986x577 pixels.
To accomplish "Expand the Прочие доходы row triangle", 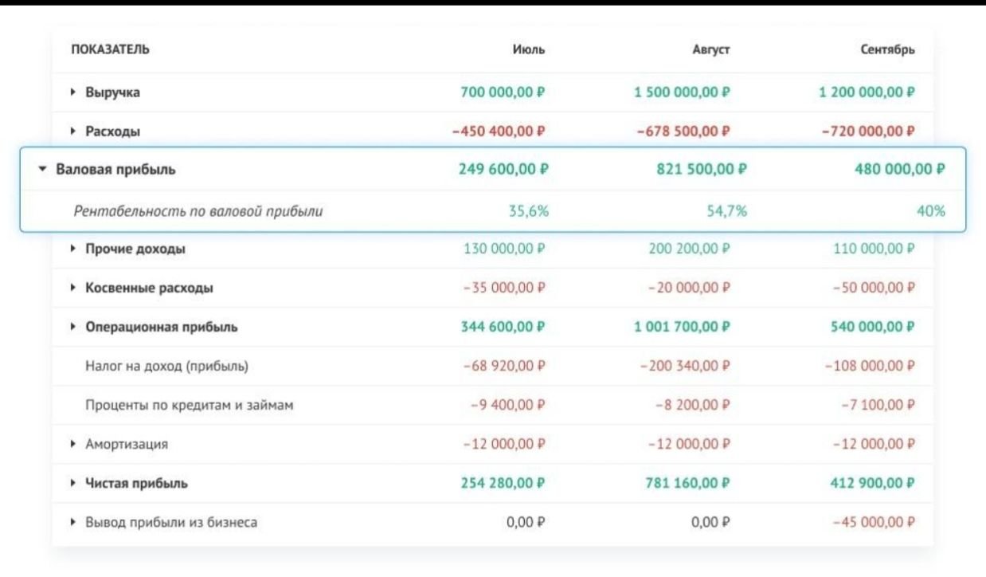I will click(x=74, y=249).
